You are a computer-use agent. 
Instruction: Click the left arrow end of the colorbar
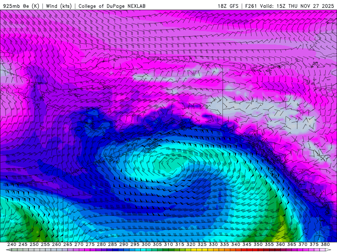point(8,250)
